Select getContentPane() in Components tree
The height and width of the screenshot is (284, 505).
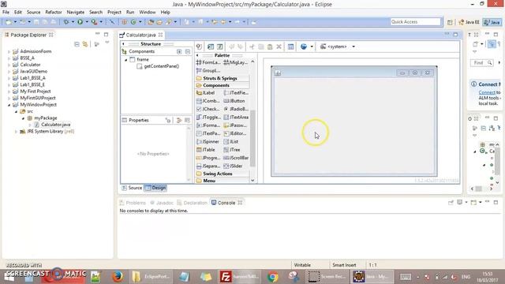[x=158, y=66]
